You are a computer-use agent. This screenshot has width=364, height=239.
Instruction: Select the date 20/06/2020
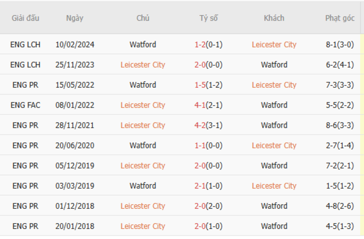click(x=74, y=145)
